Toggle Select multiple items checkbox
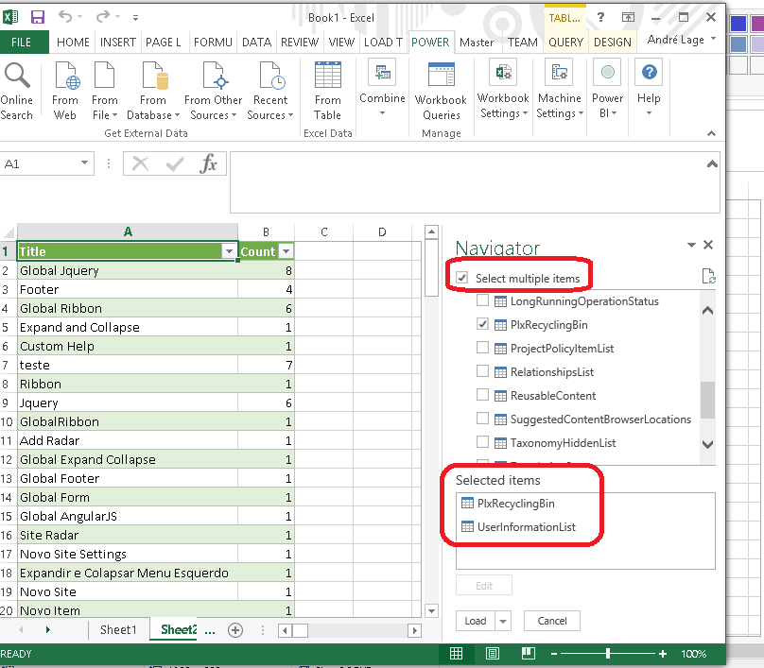 point(462,278)
